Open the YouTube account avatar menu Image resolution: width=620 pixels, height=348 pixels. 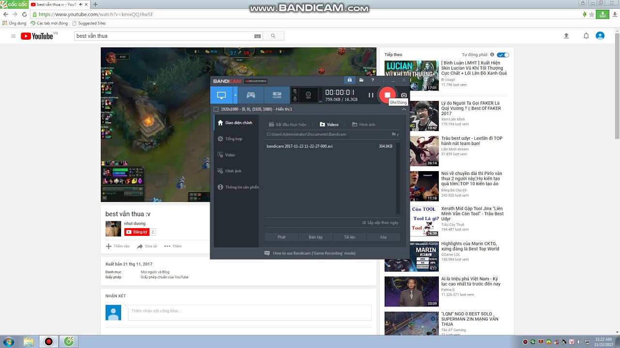[x=600, y=36]
